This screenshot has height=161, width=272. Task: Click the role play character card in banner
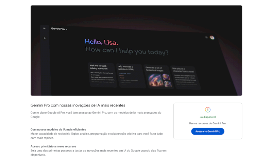185,77
